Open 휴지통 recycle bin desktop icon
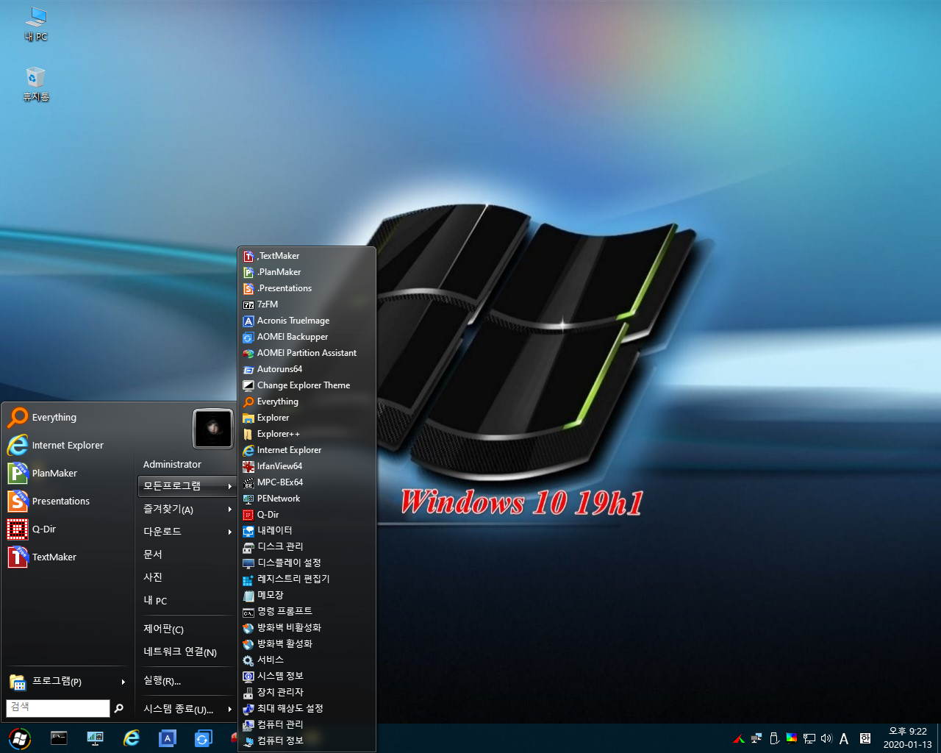The image size is (941, 753). pyautogui.click(x=35, y=84)
